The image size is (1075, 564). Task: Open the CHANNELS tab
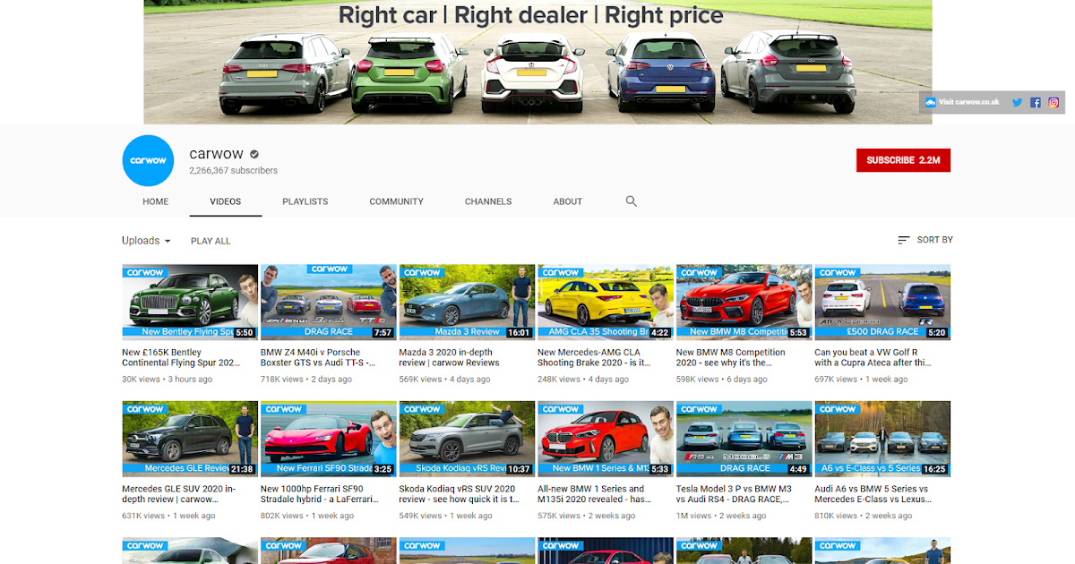click(x=488, y=201)
